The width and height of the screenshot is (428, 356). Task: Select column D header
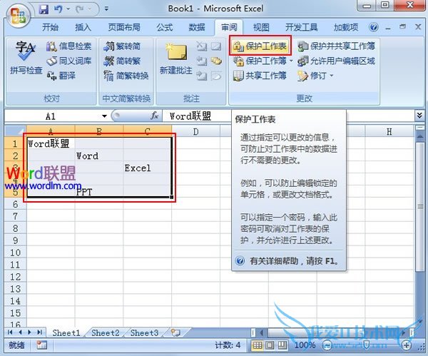[x=195, y=132]
